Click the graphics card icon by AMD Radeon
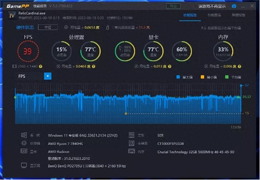The height and width of the screenshot is (180, 260). 24,151
